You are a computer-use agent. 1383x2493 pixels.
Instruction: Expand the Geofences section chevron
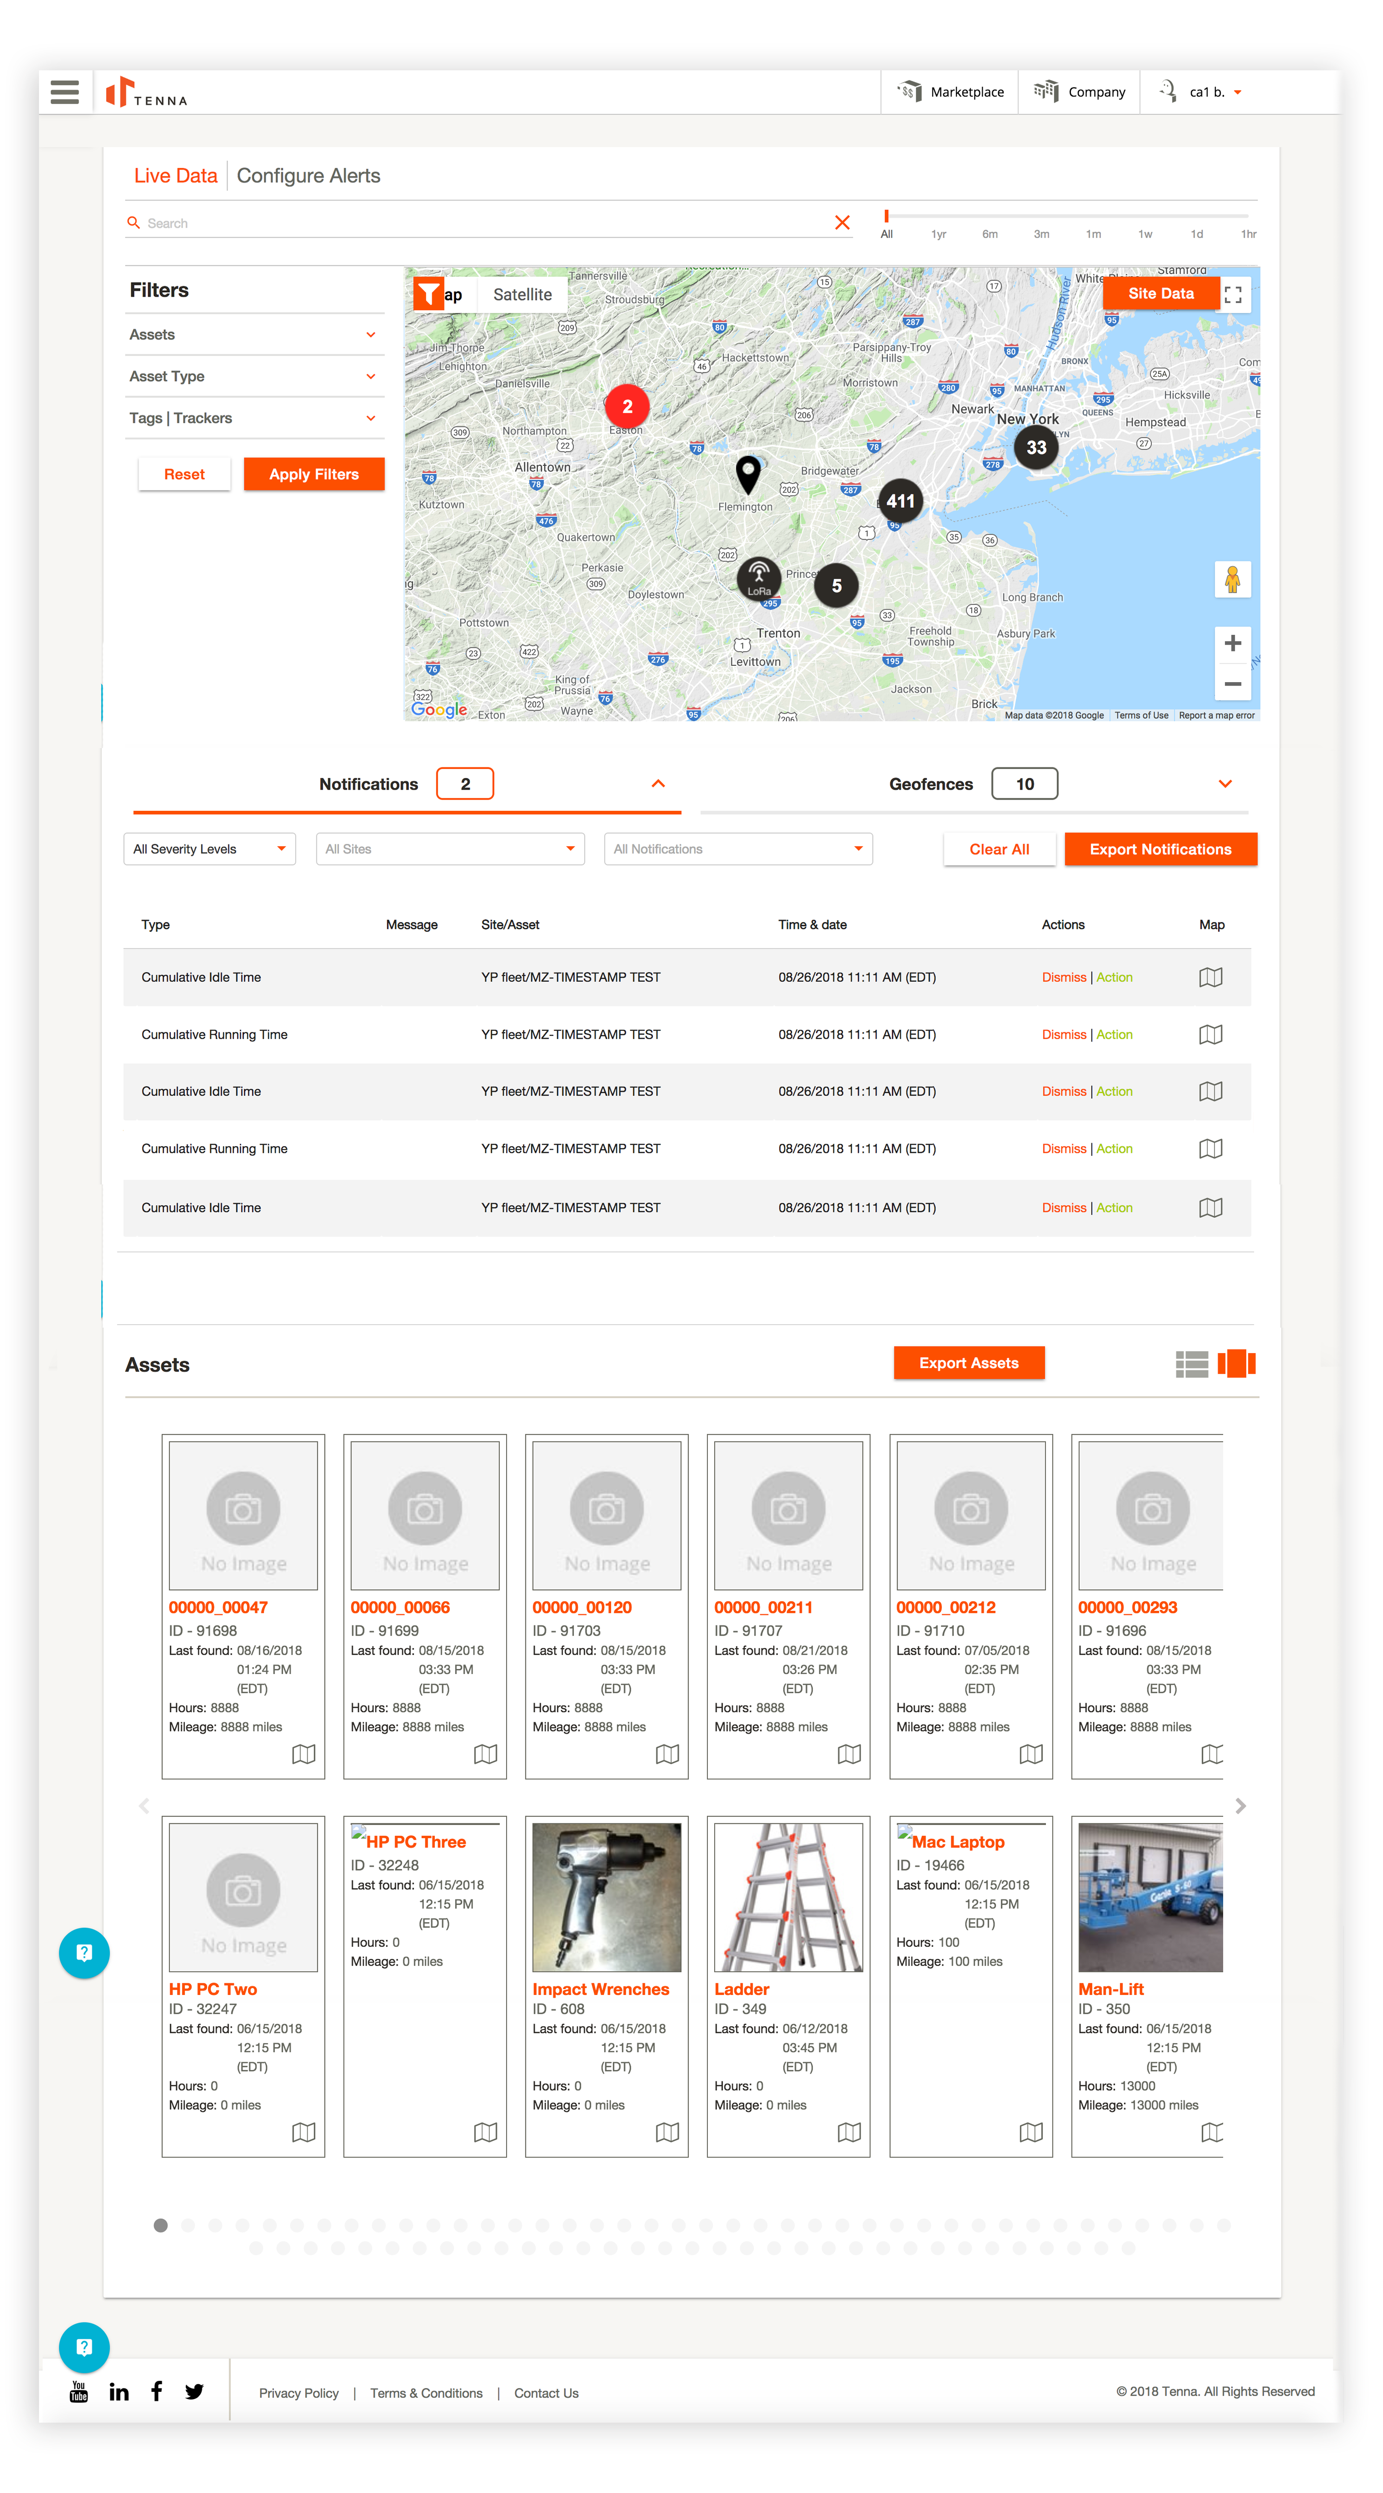(1225, 784)
